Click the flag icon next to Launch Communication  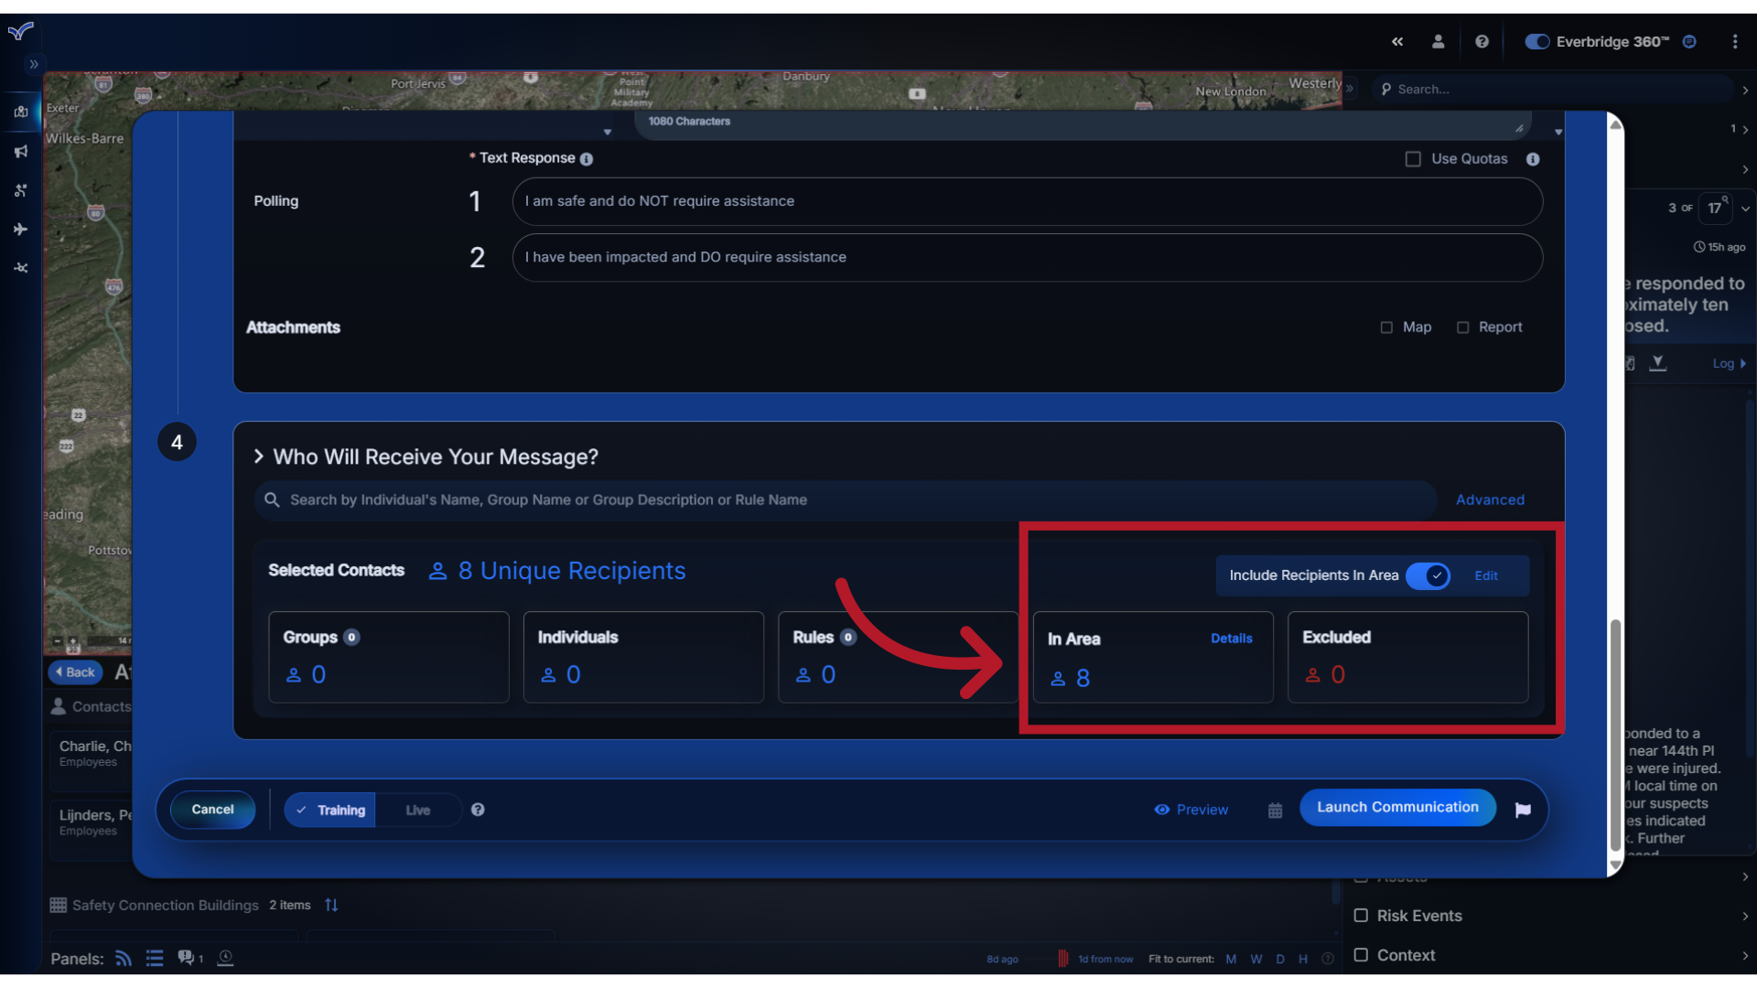(1523, 809)
